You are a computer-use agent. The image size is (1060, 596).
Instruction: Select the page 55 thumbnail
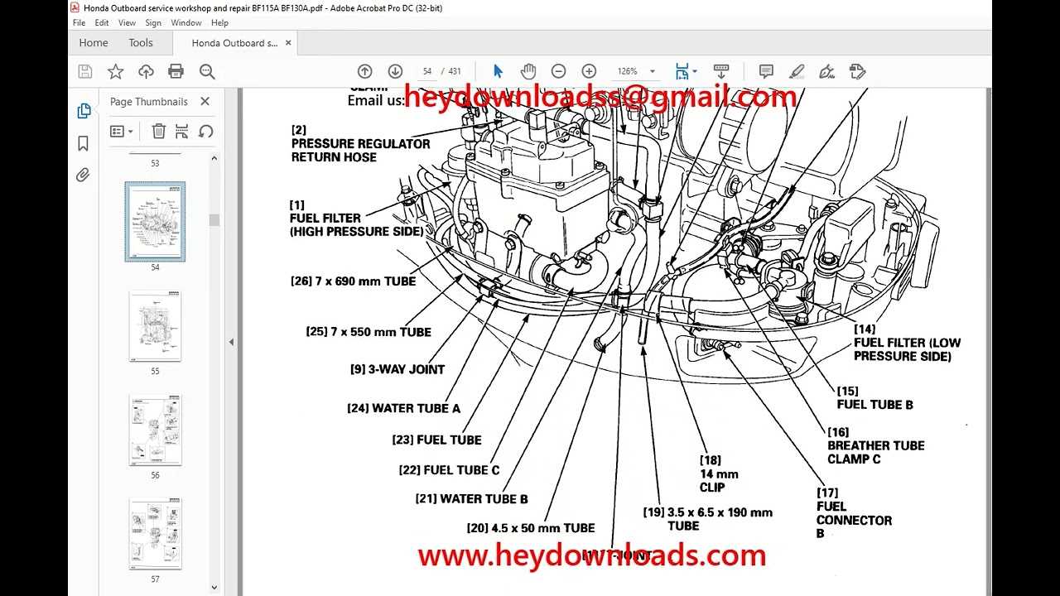click(x=155, y=325)
